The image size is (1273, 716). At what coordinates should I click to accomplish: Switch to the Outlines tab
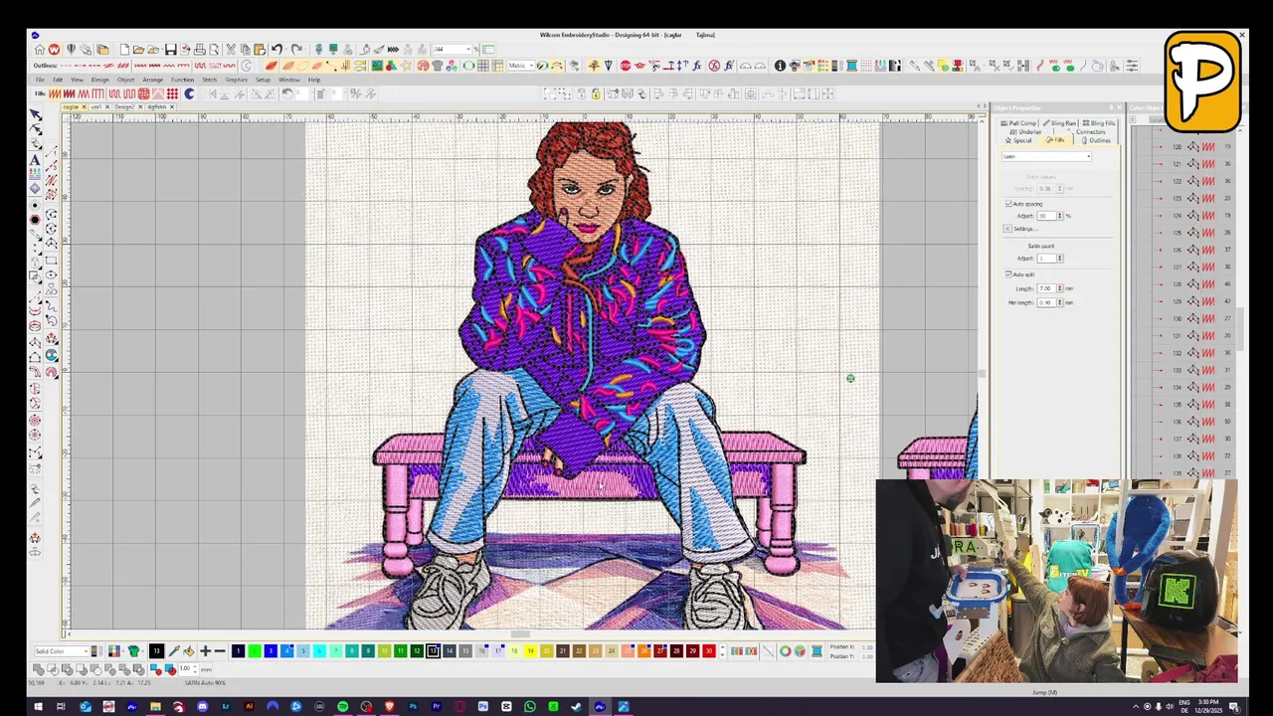[x=1094, y=140]
